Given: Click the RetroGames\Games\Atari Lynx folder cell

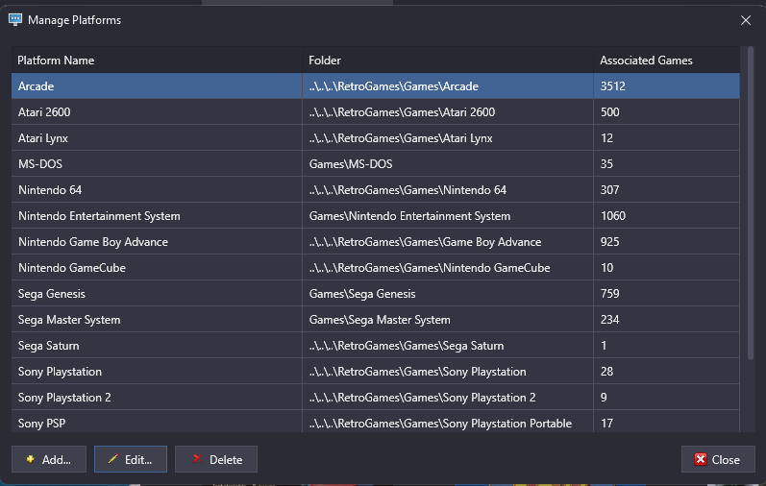Looking at the screenshot, I should pos(448,137).
